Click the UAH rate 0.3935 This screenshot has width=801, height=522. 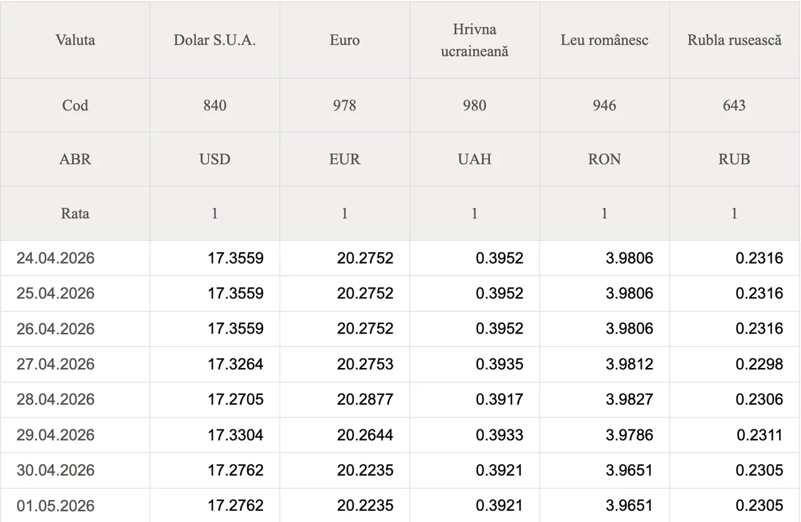(x=499, y=364)
